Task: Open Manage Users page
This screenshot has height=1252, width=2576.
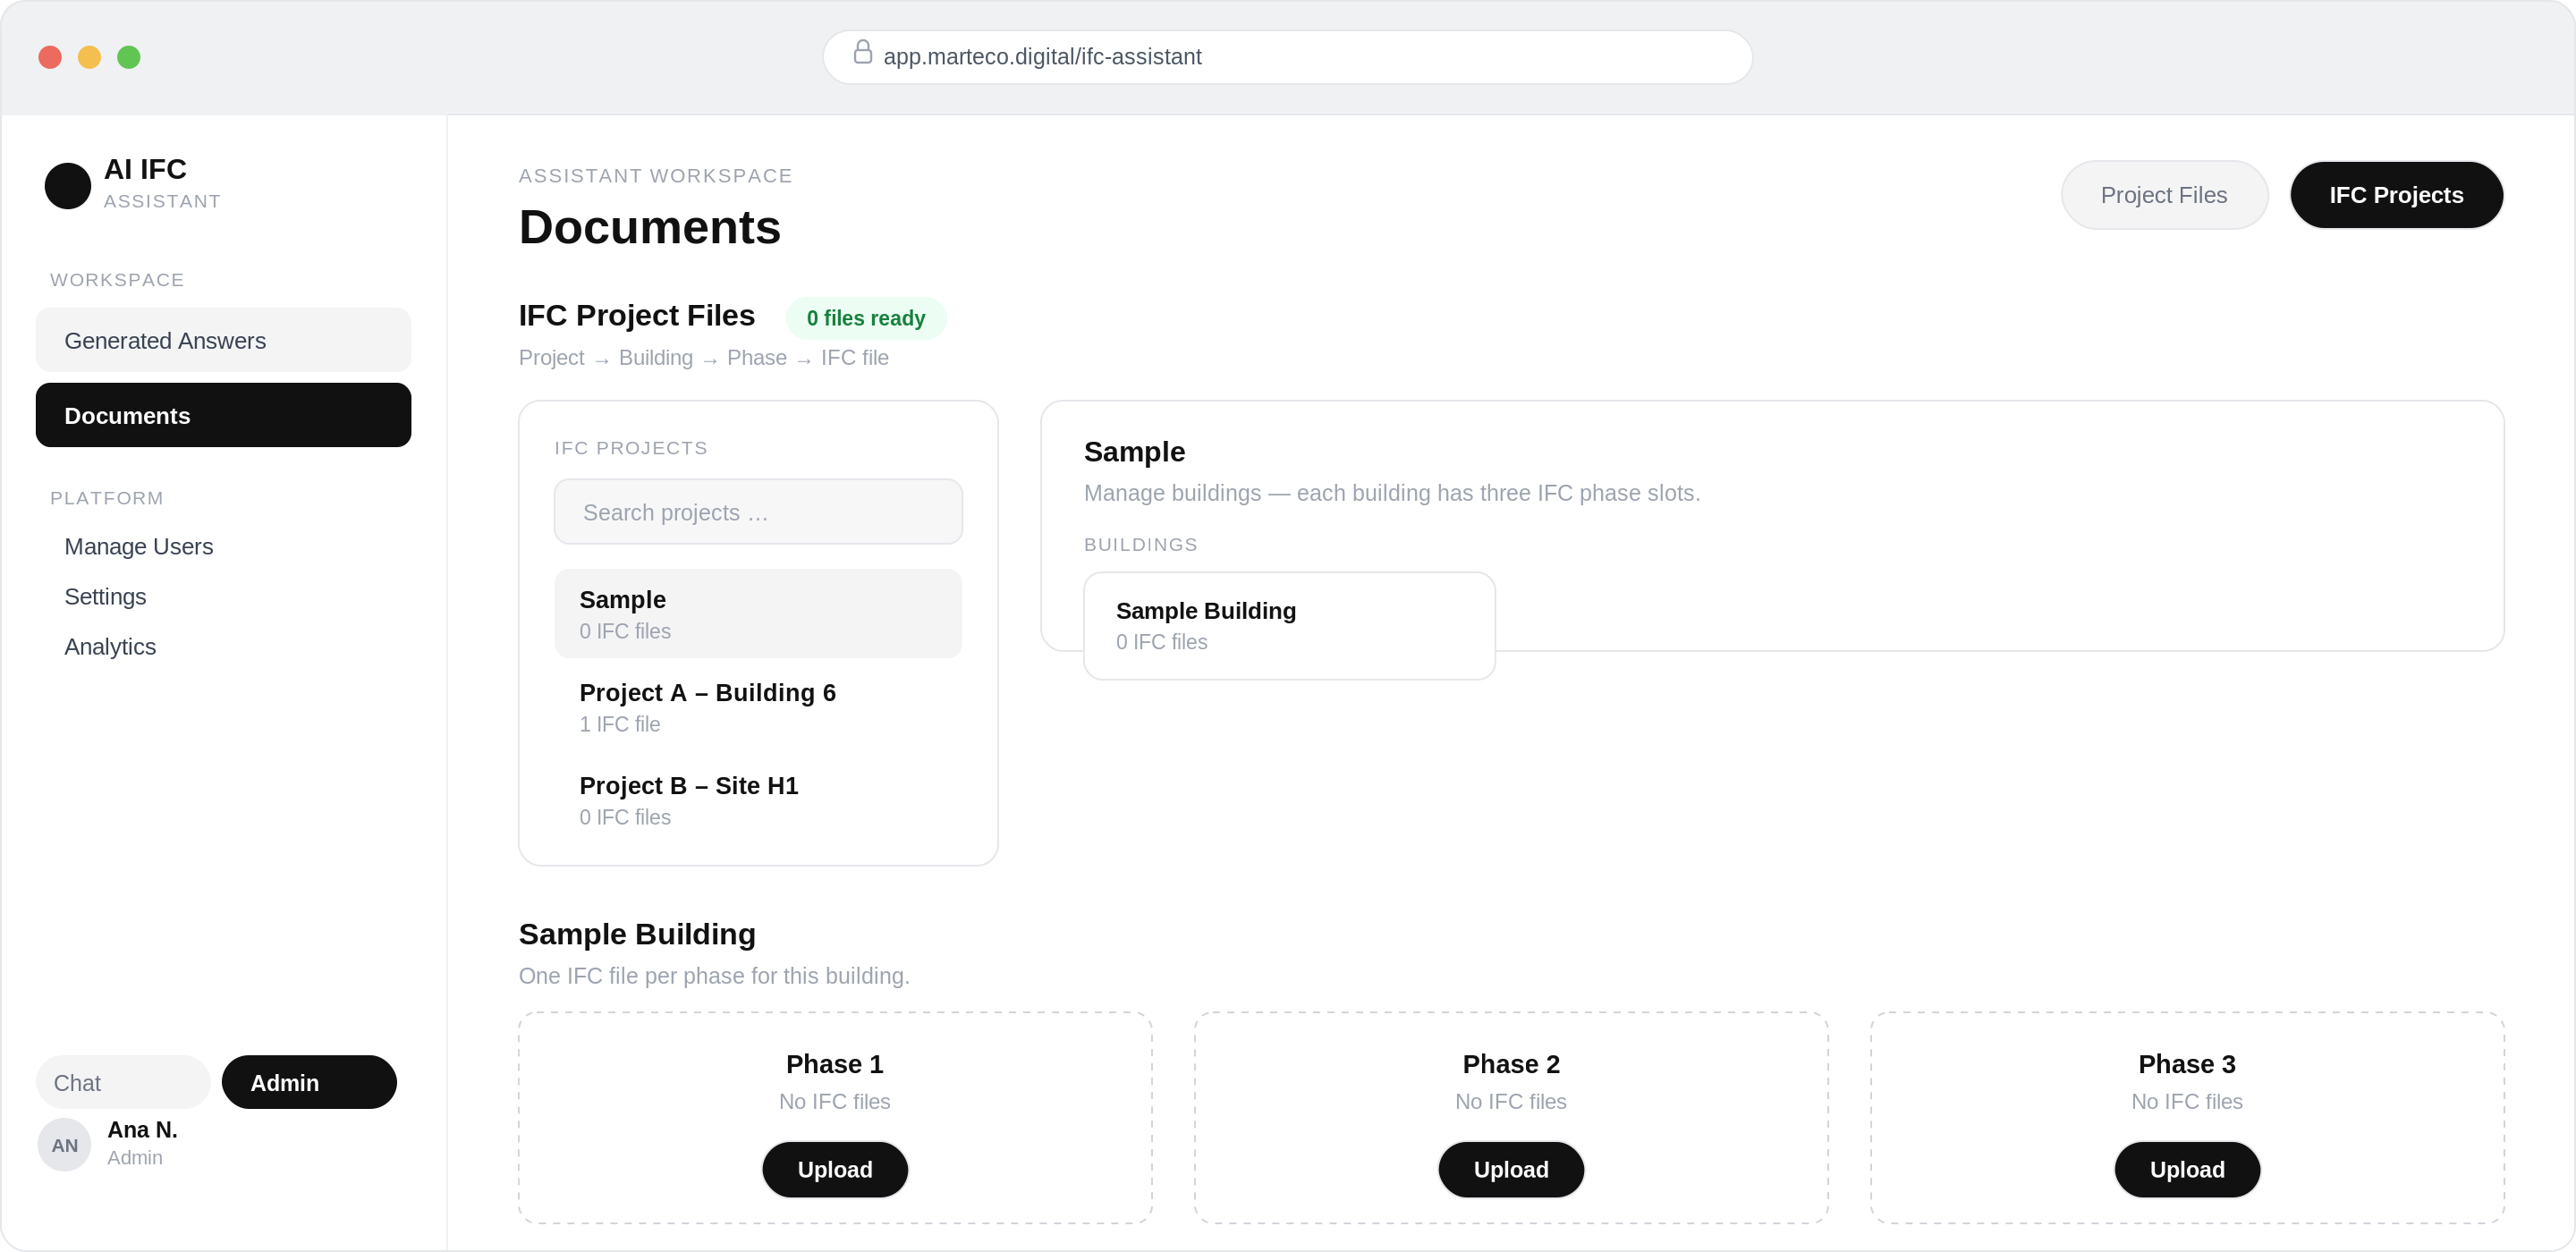Action: point(139,546)
